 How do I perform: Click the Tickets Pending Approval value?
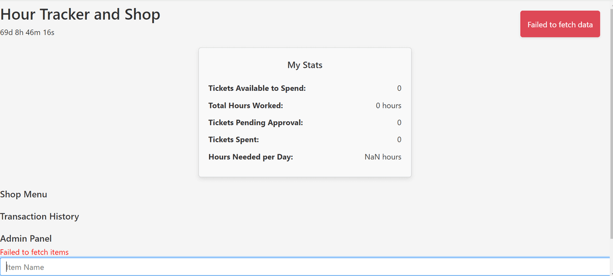(399, 123)
